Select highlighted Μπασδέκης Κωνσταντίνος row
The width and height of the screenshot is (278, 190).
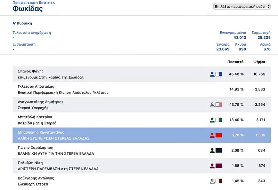click(141, 135)
